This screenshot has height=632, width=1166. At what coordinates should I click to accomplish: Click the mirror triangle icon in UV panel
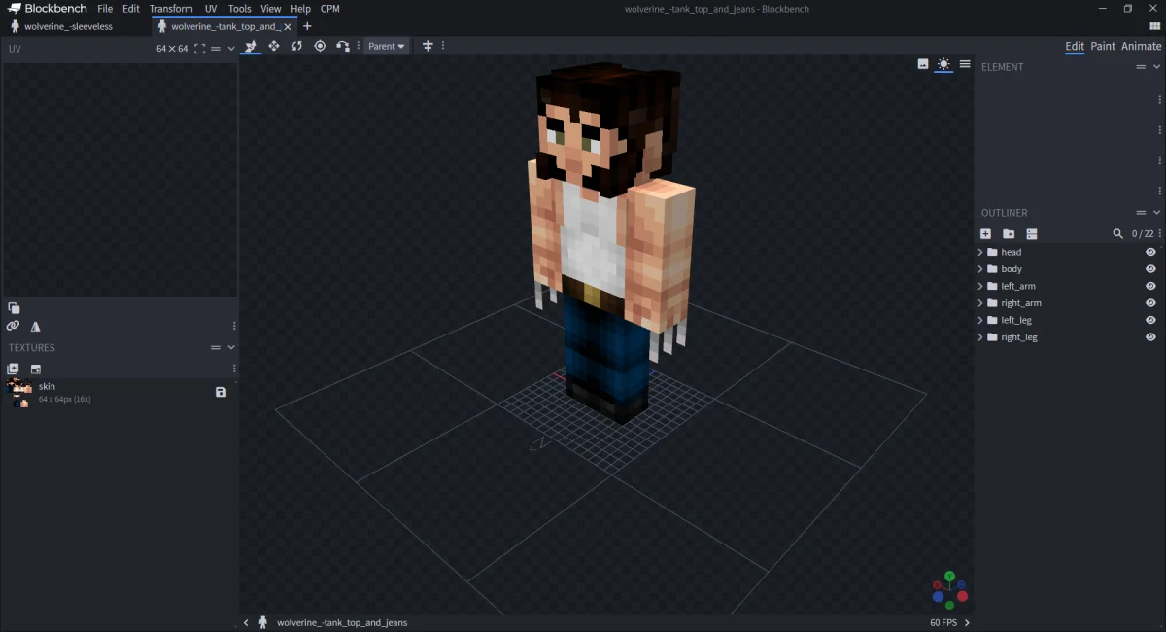(x=36, y=327)
